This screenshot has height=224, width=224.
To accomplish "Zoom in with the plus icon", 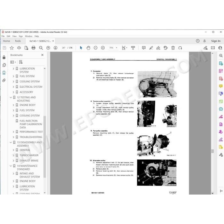I will click(103, 48).
